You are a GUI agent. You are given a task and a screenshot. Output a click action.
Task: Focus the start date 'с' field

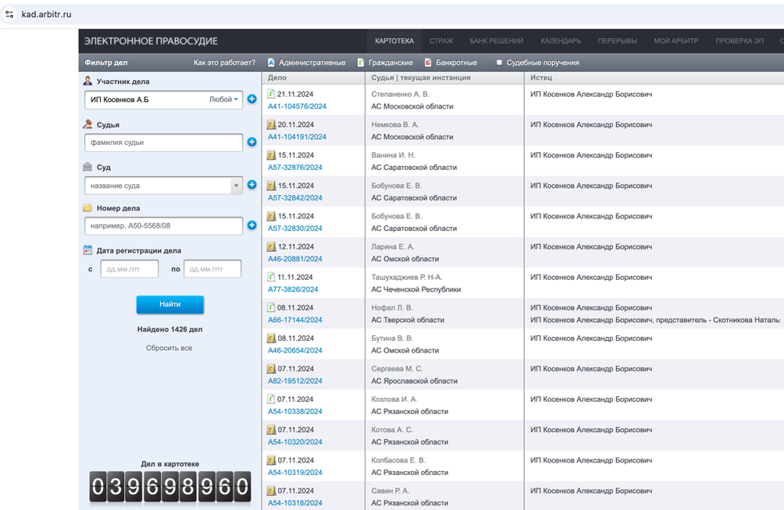pyautogui.click(x=130, y=269)
